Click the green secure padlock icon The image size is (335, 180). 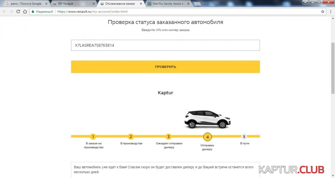click(x=33, y=11)
